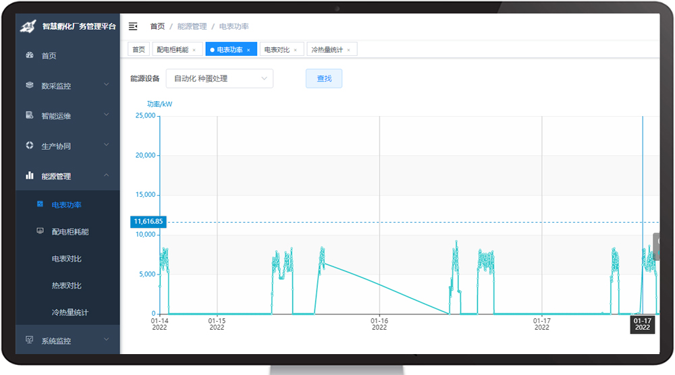Expand the 智能运维 menu chevron
The width and height of the screenshot is (675, 375).
107,115
